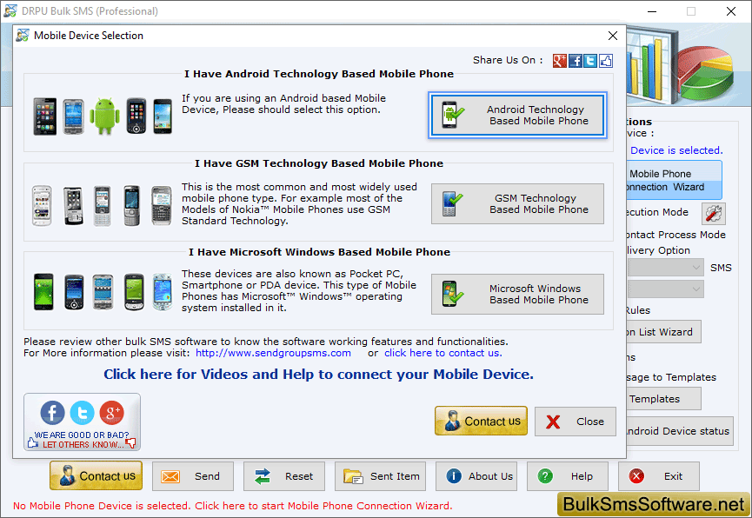Minimize the DRPU Bulk SMS window

(652, 11)
